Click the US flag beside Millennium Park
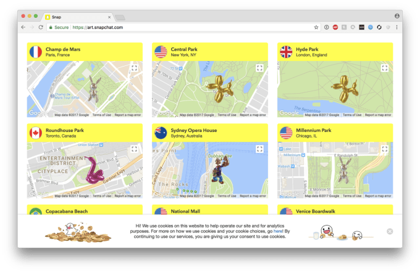 pos(286,132)
